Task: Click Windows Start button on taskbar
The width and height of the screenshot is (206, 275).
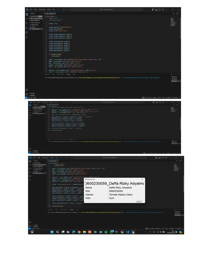Action: click(52, 232)
